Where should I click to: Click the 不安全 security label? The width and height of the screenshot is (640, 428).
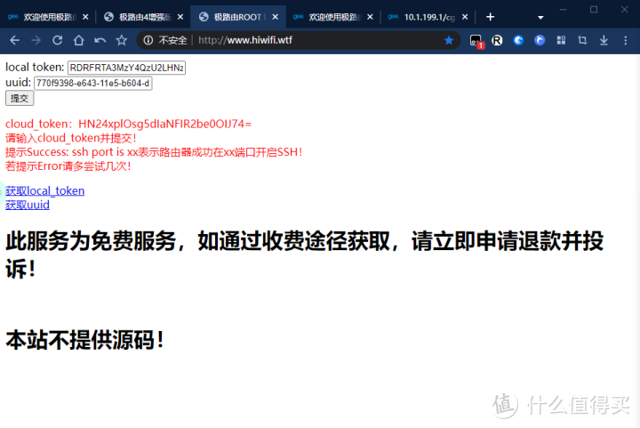(x=172, y=40)
